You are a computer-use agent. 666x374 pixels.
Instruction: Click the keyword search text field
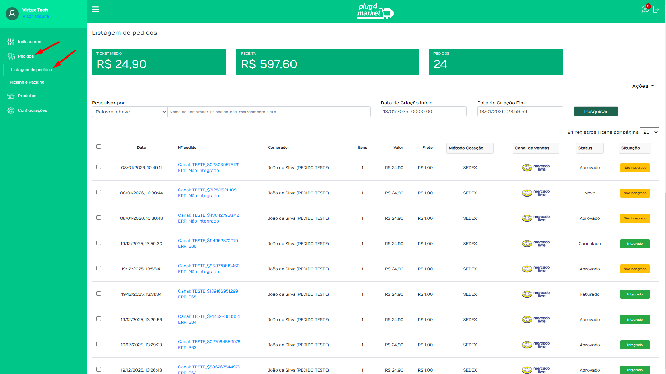269,112
